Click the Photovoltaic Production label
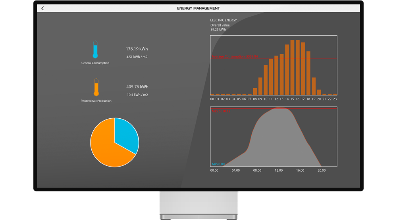397x220 pixels. point(96,101)
